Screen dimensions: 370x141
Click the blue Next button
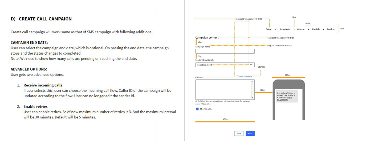click(250, 134)
